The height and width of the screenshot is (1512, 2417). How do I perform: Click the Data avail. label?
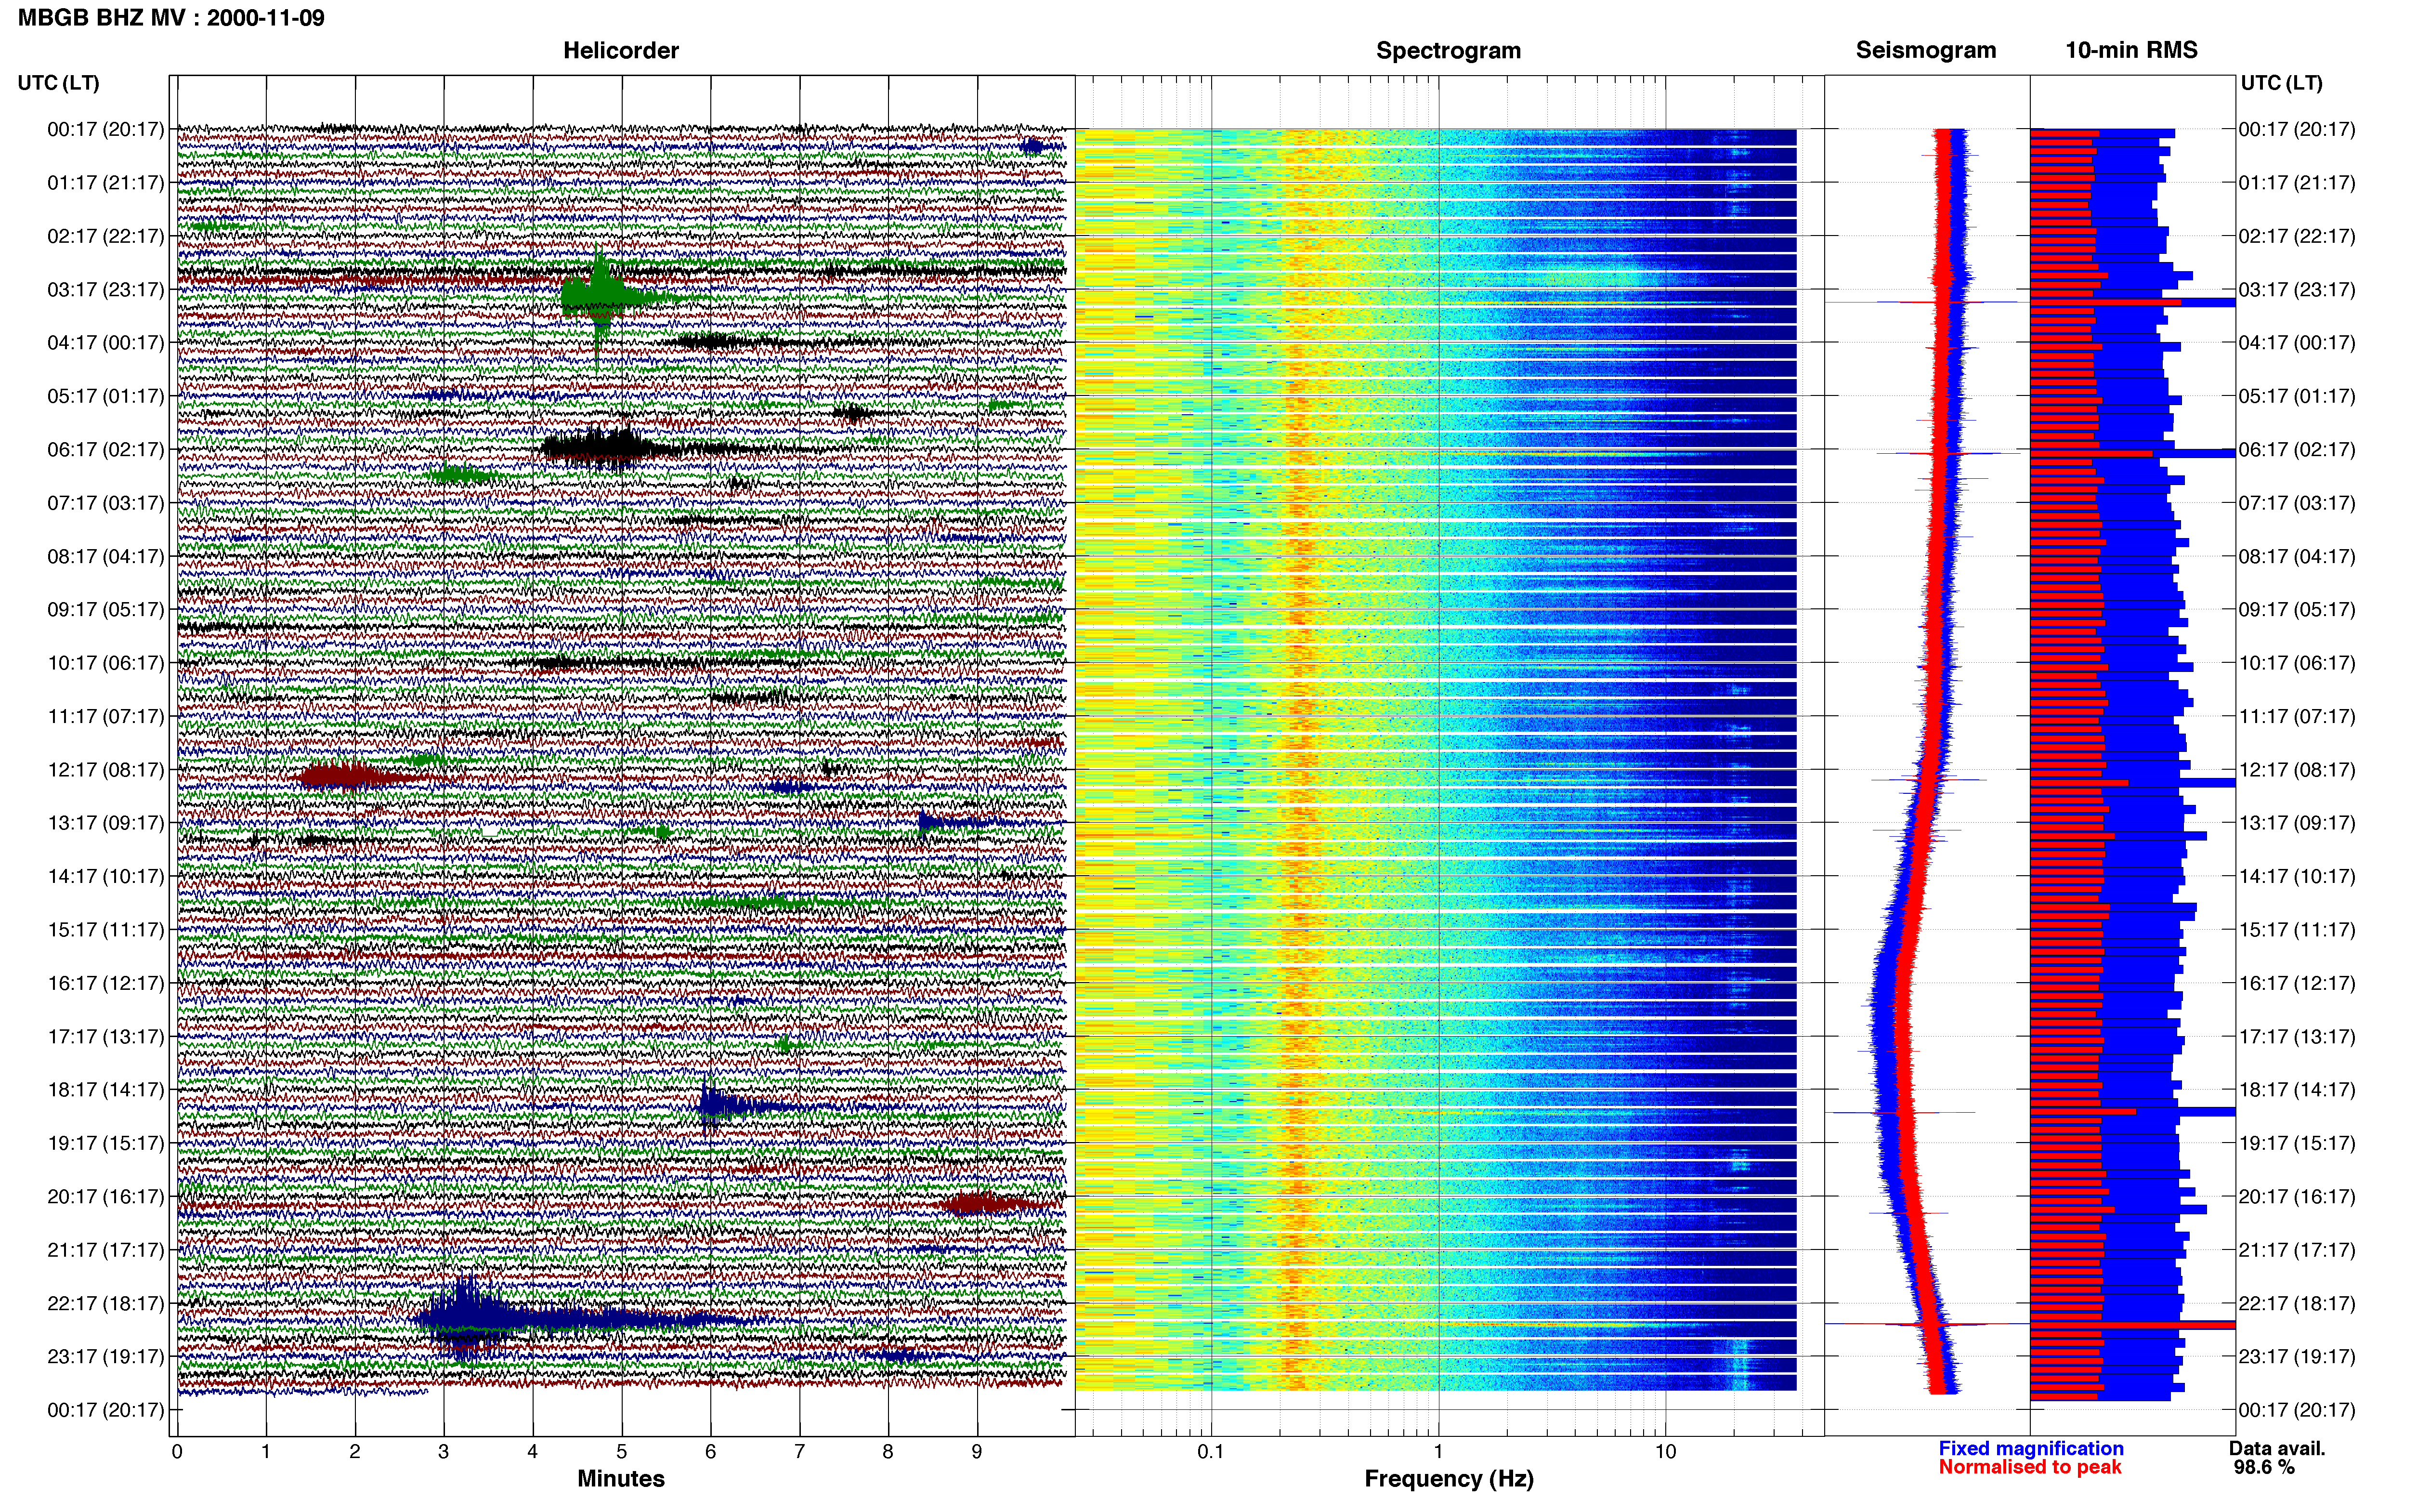tap(2277, 1448)
